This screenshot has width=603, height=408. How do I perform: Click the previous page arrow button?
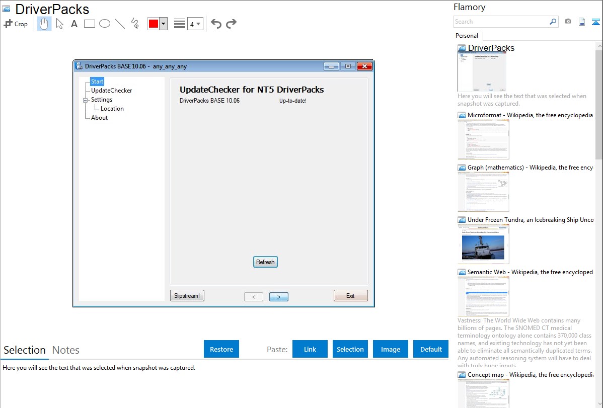253,297
